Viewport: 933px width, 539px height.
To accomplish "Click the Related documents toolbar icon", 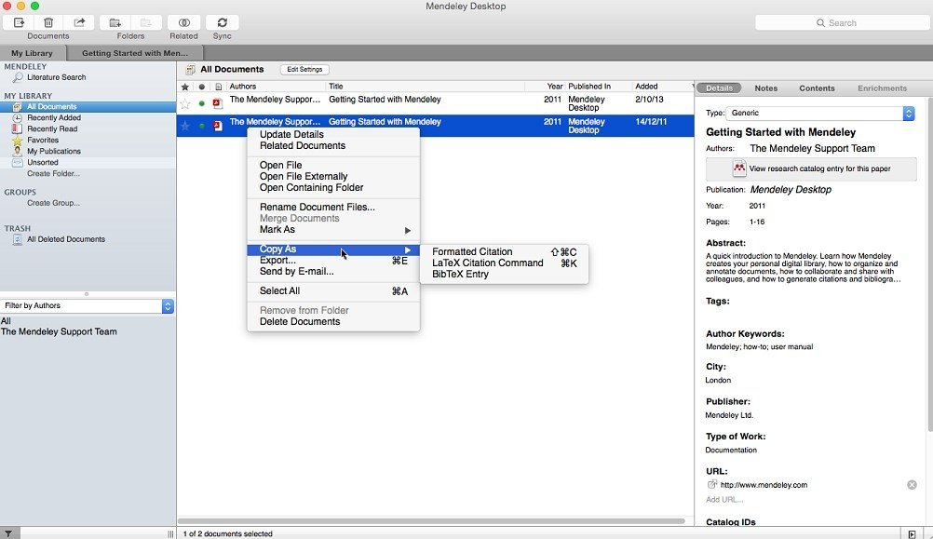I will point(183,22).
